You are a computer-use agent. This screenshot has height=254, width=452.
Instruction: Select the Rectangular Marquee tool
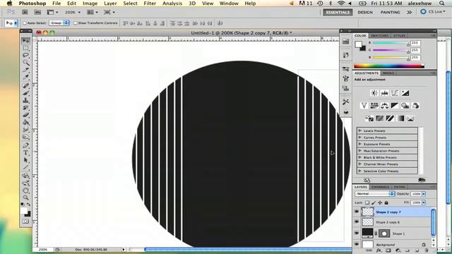coord(25,48)
